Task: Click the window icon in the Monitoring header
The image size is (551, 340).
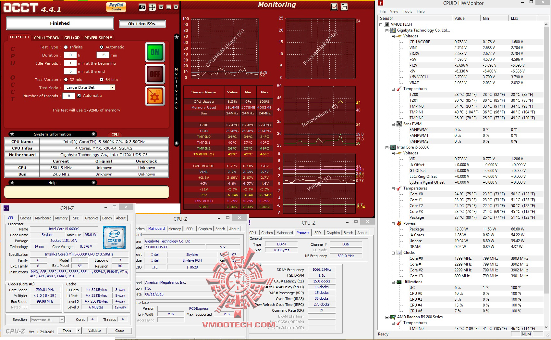Action: tap(344, 7)
